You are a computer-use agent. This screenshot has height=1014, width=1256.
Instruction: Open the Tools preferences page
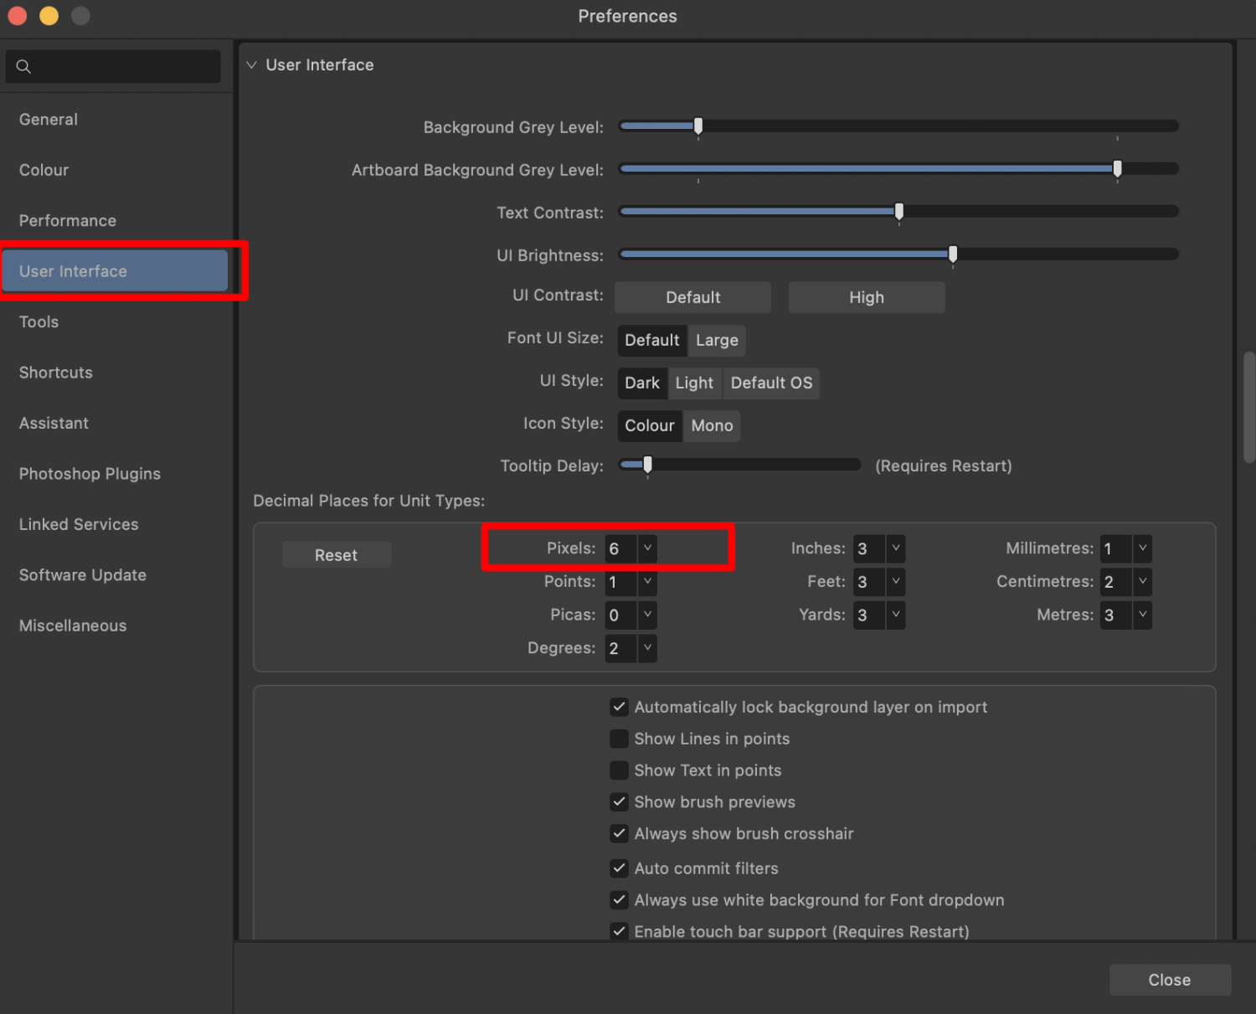click(39, 322)
